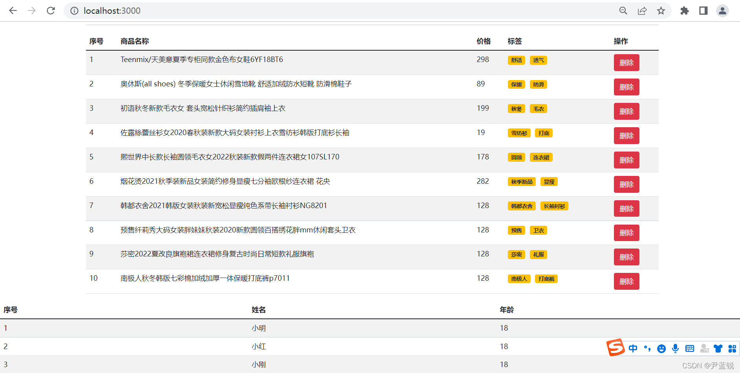Click the 韩都衣舍 tag badge
The height and width of the screenshot is (373, 740).
tap(522, 206)
